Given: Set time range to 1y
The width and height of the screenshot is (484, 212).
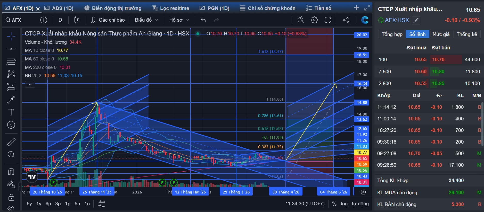Looking at the screenshot, I should point(39,204).
